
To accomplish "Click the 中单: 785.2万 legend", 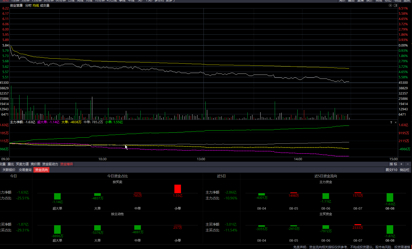I will click(x=93, y=122).
